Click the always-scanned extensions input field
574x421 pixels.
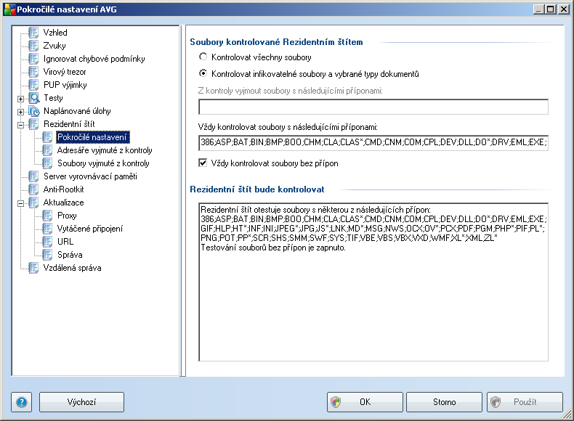(x=373, y=142)
